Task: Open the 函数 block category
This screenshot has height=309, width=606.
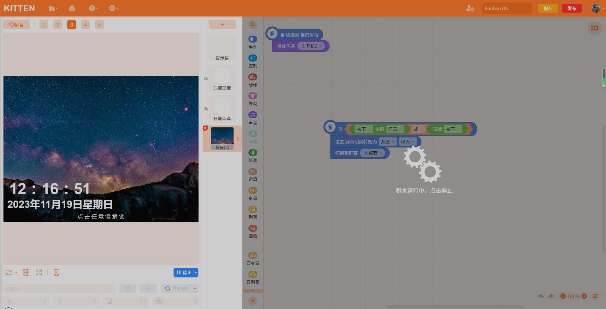Action: click(x=253, y=232)
